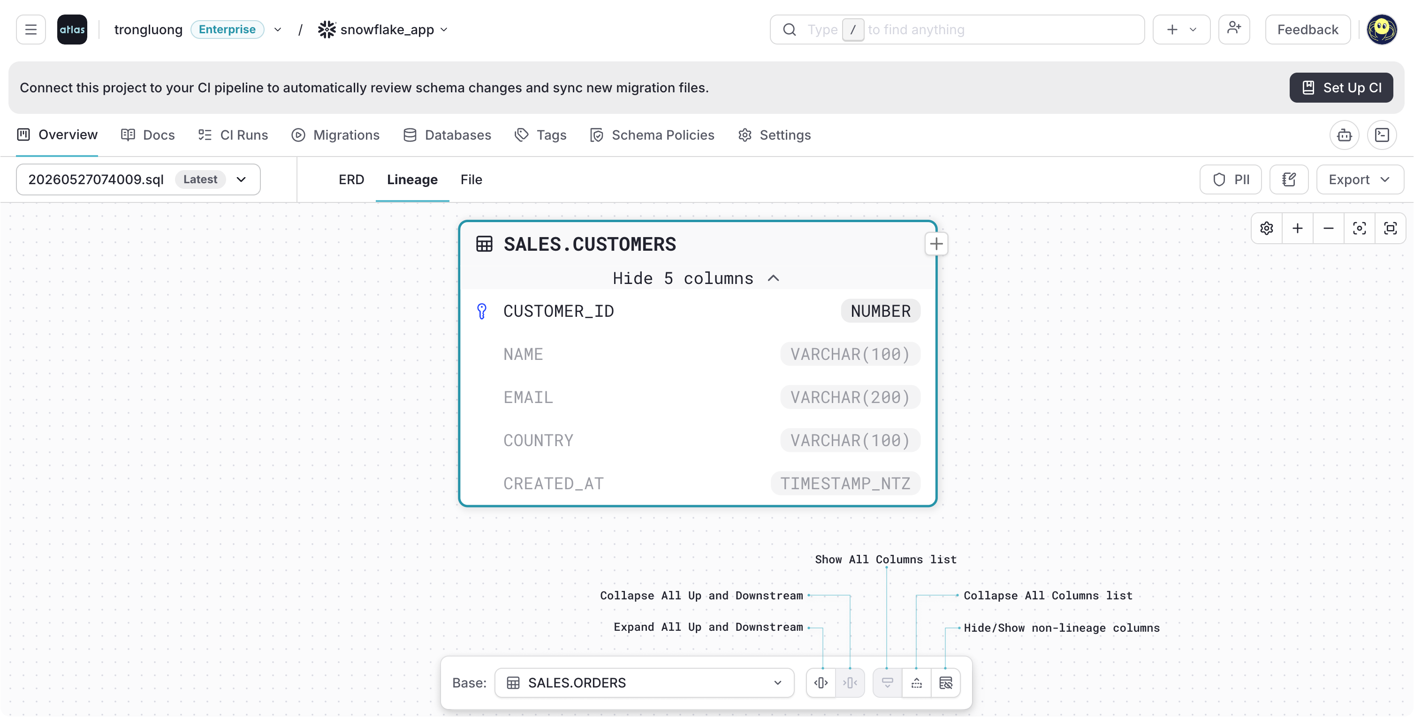This screenshot has height=717, width=1414.
Task: Click the snowflake project icon
Action: (327, 30)
